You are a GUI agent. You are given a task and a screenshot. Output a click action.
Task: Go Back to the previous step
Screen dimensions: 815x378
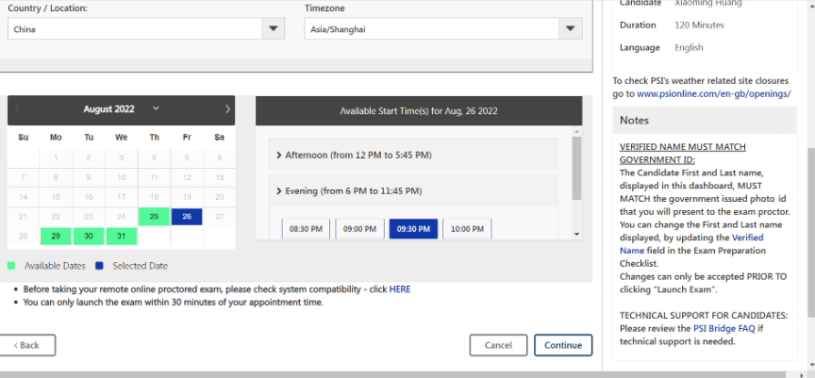coord(27,345)
